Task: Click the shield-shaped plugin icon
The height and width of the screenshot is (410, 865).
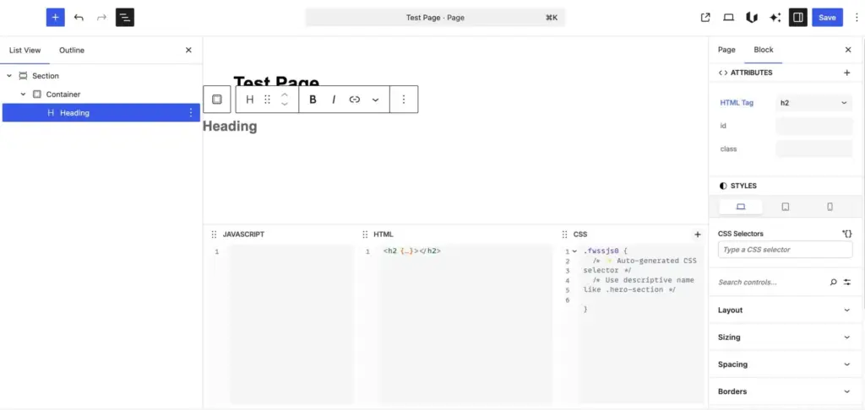Action: click(x=751, y=17)
